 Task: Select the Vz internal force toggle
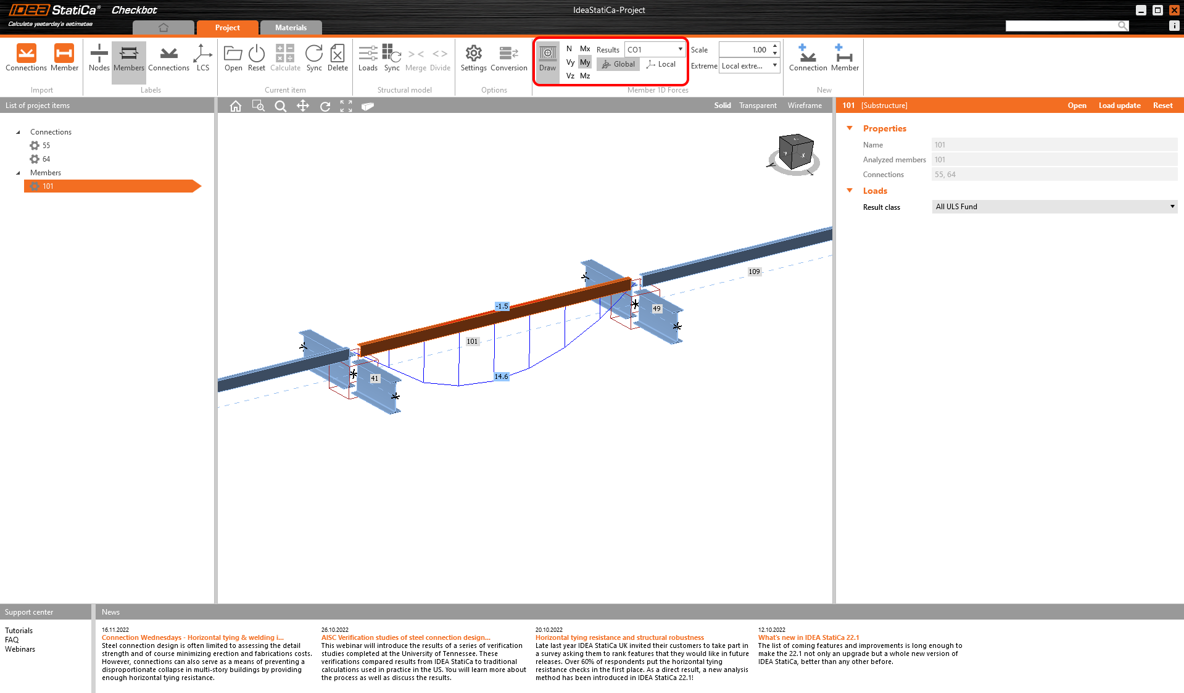coord(570,76)
